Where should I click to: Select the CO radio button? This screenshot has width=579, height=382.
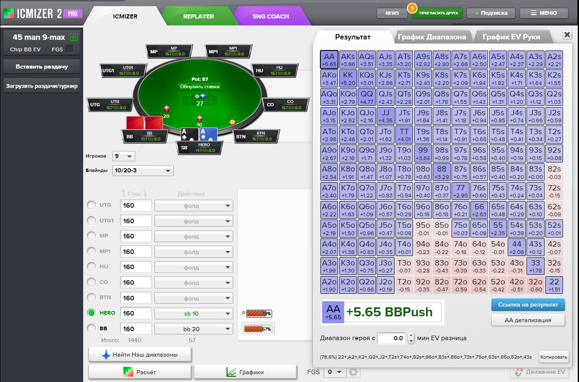click(91, 282)
